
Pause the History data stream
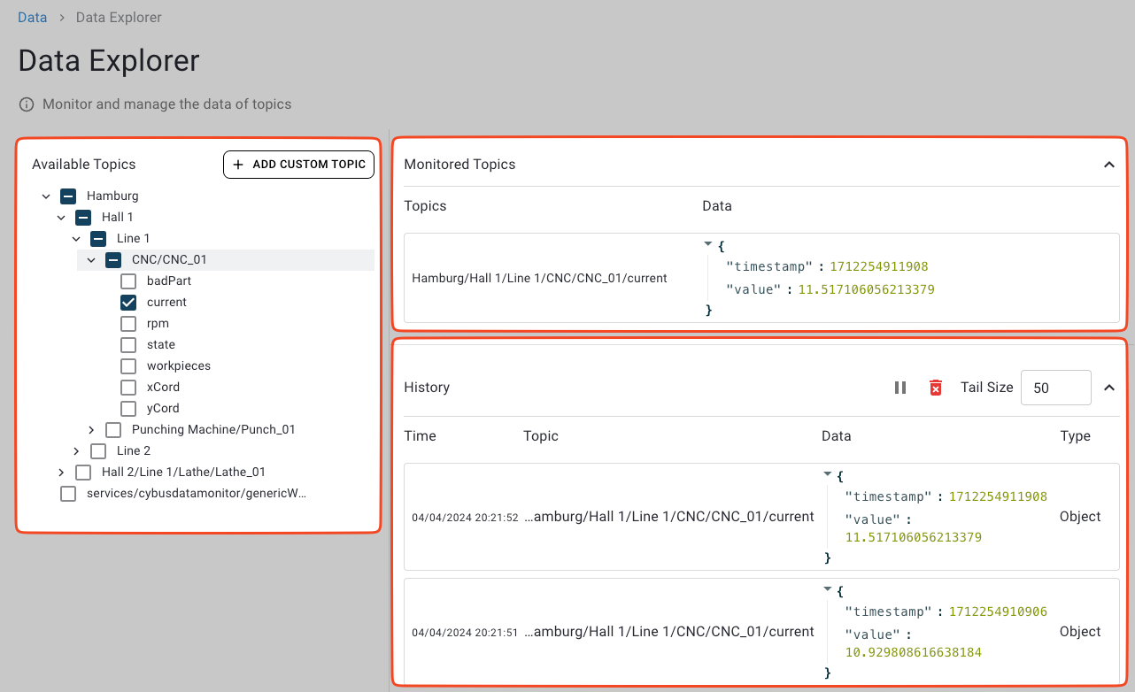coord(900,387)
